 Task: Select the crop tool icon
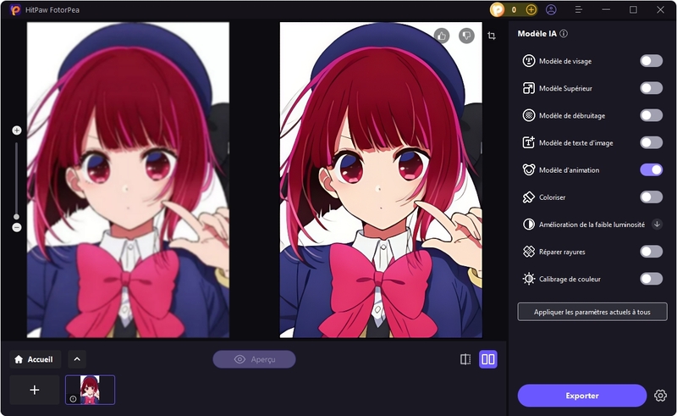point(492,36)
